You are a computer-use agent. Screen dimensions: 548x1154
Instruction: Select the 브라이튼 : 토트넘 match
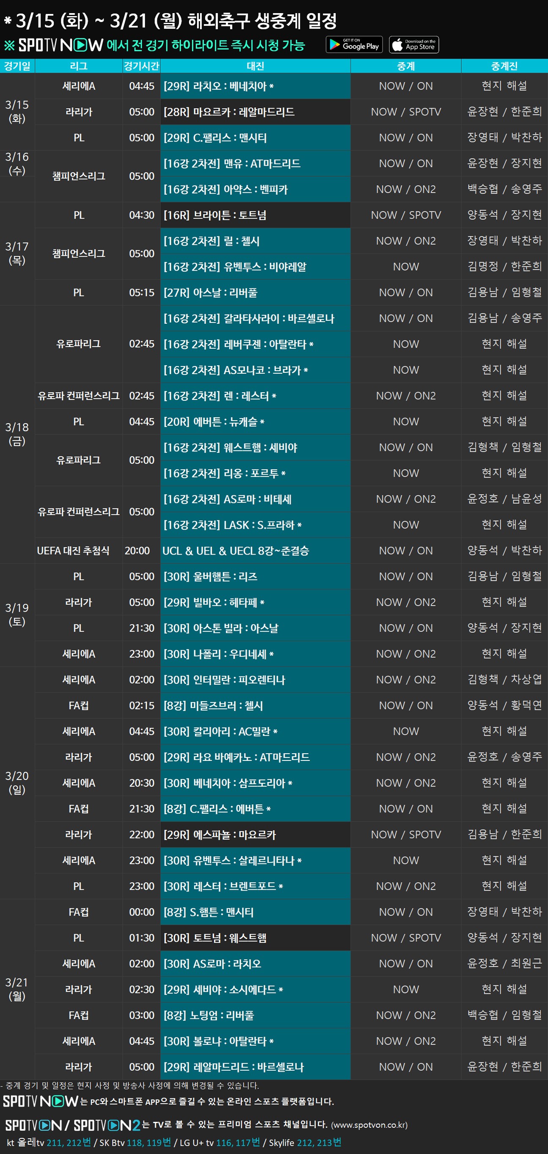(x=255, y=215)
